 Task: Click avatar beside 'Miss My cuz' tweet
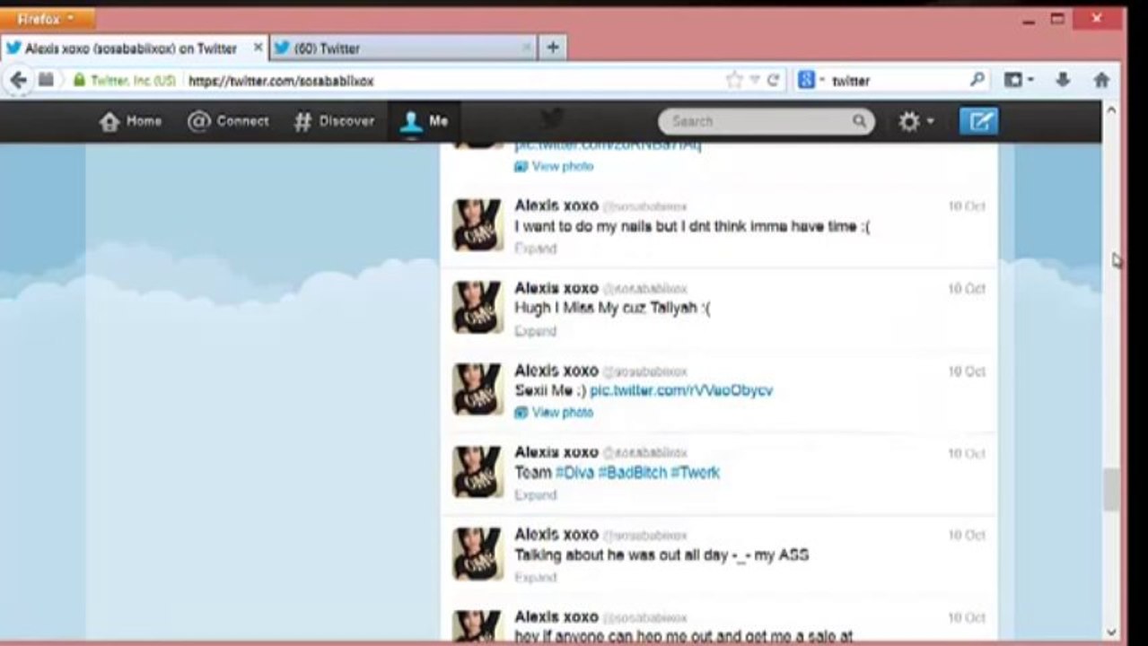coord(478,307)
